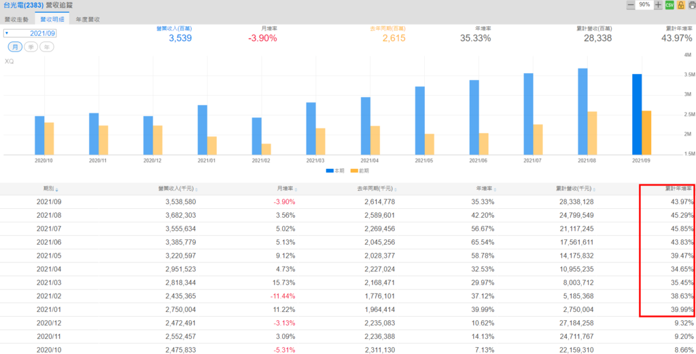696x354 pixels.
Task: Click the 8.66% cumulative growth cell
Action: (x=684, y=349)
